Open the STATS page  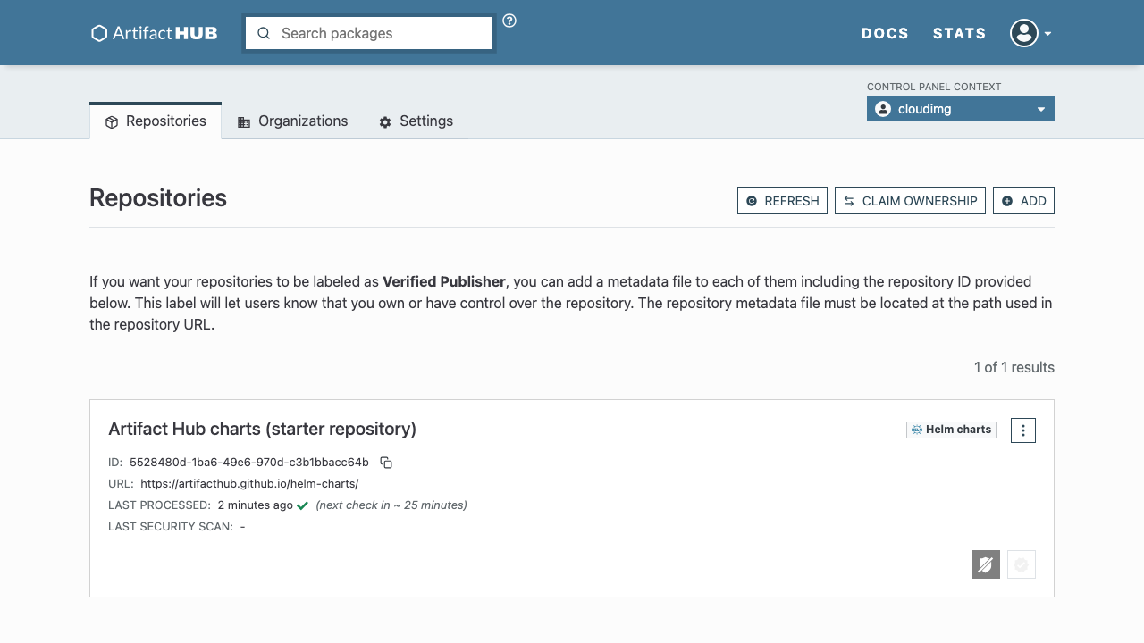click(959, 33)
